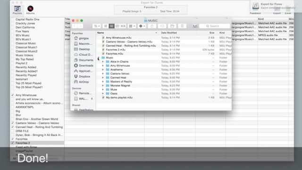302x170 pixels.
Task: Select the Recently Played playlist row
Action: coord(37,75)
